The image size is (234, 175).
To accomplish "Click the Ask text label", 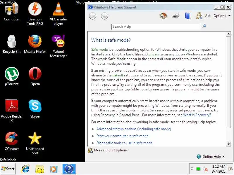I will click(208, 16).
